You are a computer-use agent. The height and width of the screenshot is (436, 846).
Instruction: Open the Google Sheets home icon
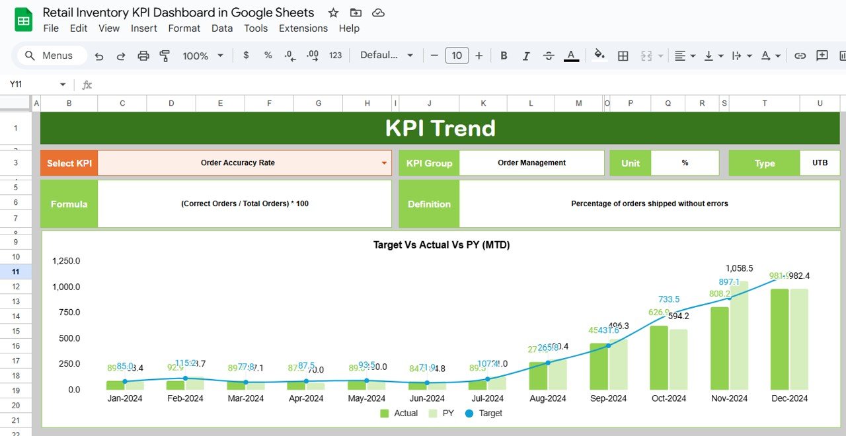coord(24,20)
